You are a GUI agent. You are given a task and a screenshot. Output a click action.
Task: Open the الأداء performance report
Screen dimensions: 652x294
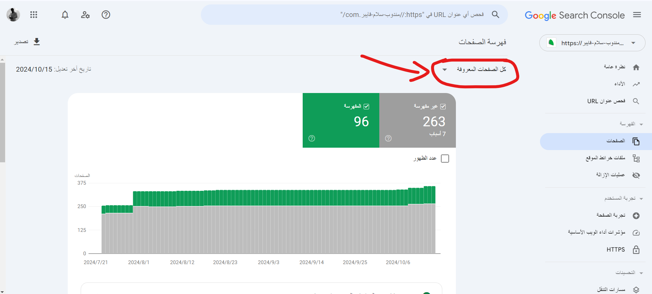tap(620, 84)
